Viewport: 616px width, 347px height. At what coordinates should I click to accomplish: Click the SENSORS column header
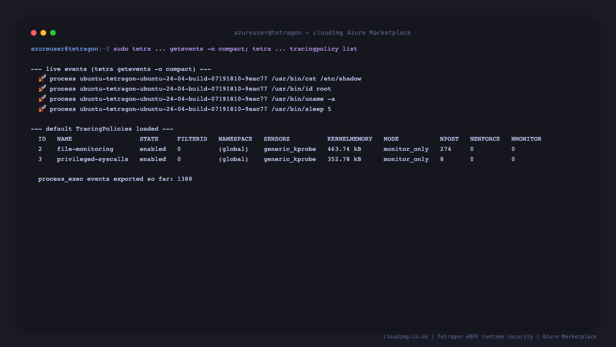coord(277,139)
